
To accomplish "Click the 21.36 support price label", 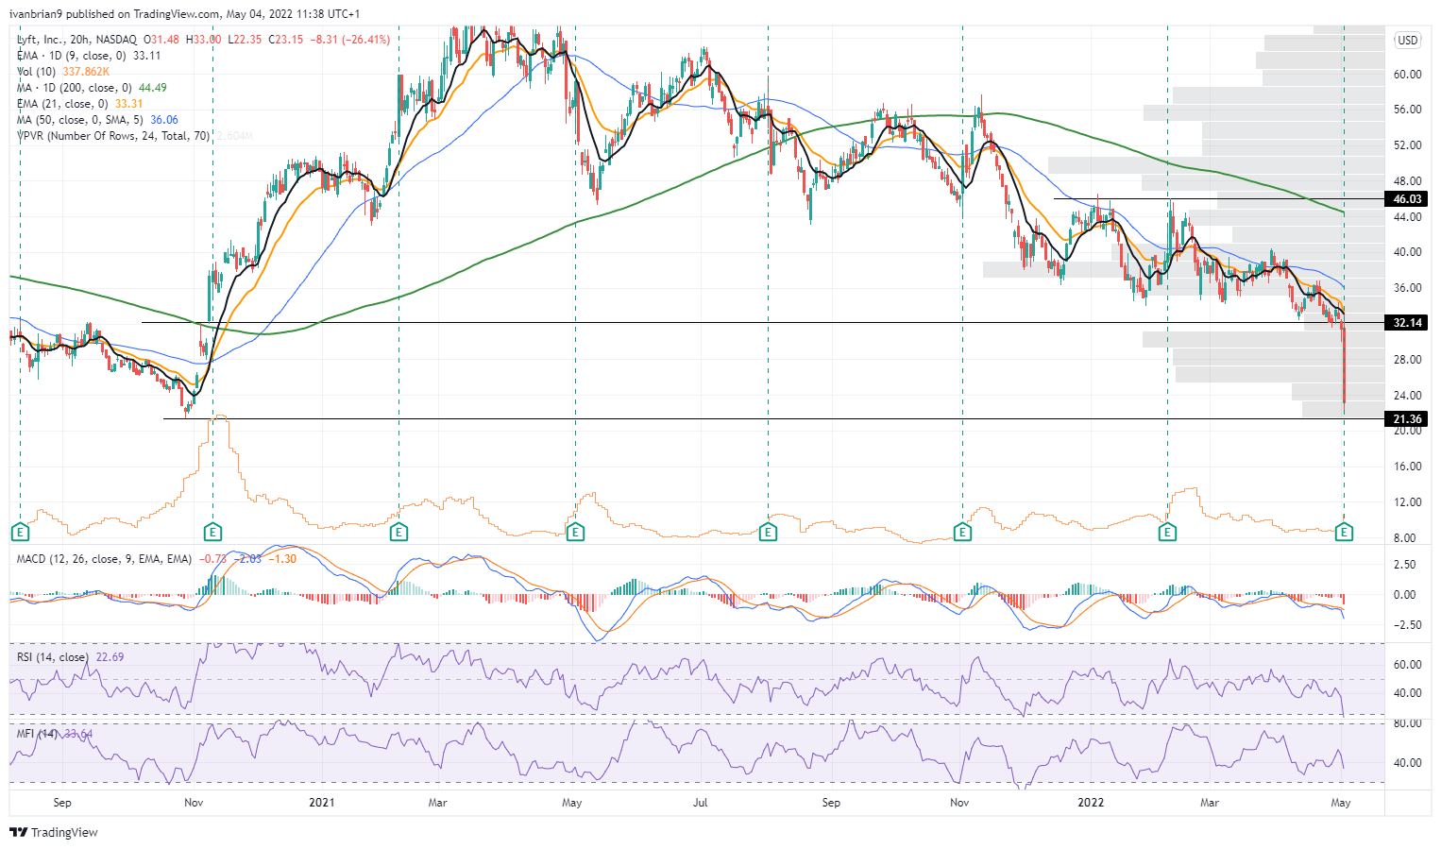I will pos(1407,419).
